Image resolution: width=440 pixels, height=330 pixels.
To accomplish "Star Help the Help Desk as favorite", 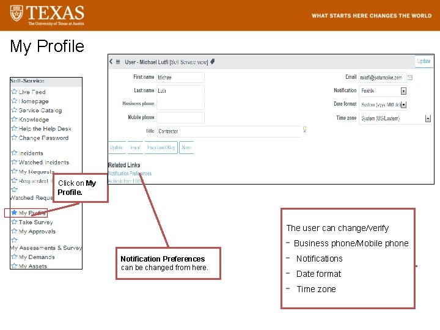I will point(14,128).
